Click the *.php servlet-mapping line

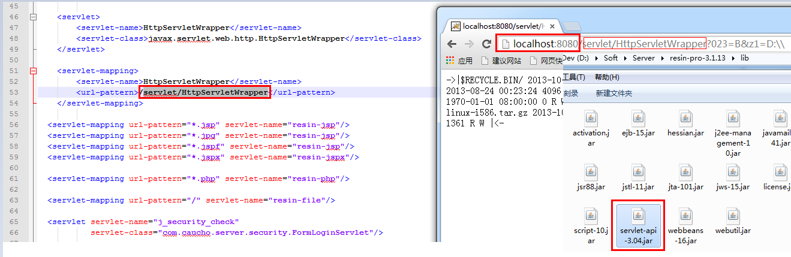coord(198,179)
